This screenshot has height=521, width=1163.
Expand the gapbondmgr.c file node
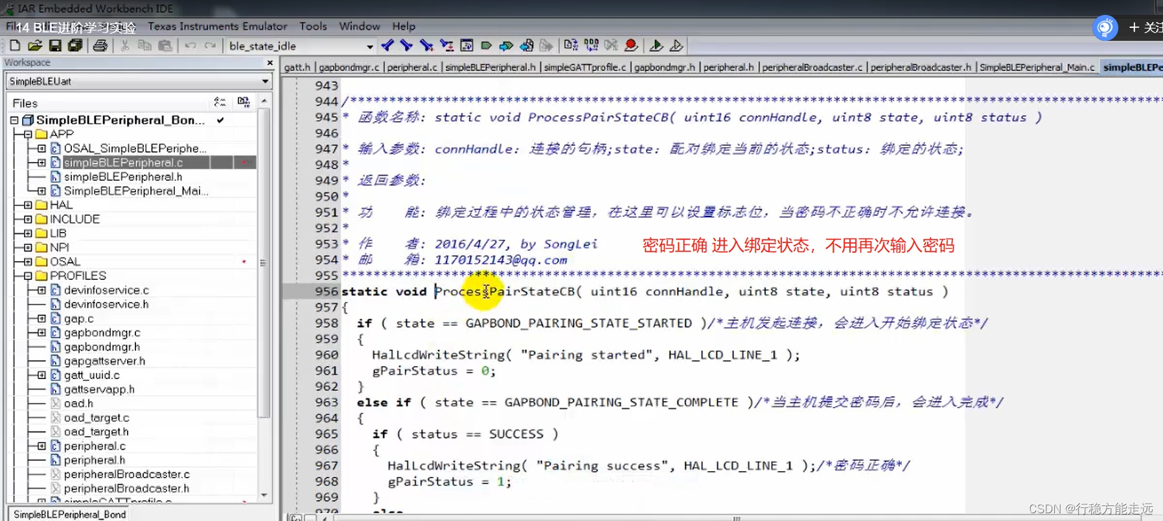(41, 332)
